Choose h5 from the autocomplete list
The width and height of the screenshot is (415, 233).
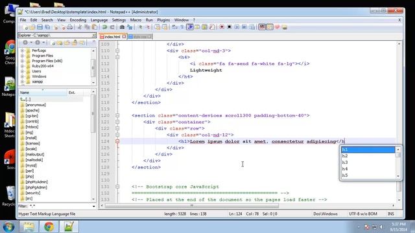coord(368,175)
